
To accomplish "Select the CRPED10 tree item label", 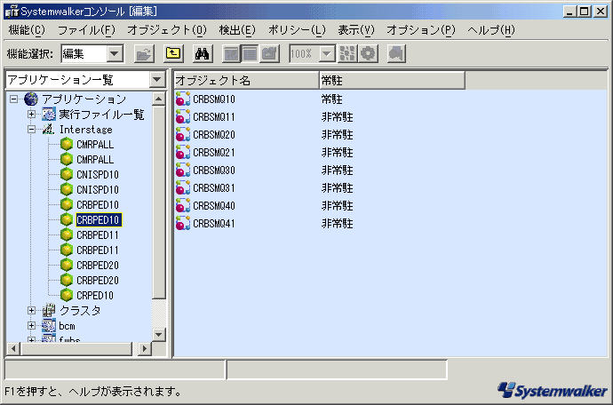I will point(95,296).
